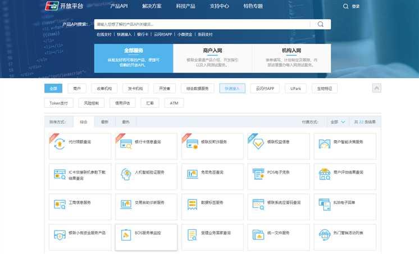Image resolution: width=419 pixels, height=254 pixels.
Task: Open the 工商信息服务 icon
Action: click(x=60, y=205)
